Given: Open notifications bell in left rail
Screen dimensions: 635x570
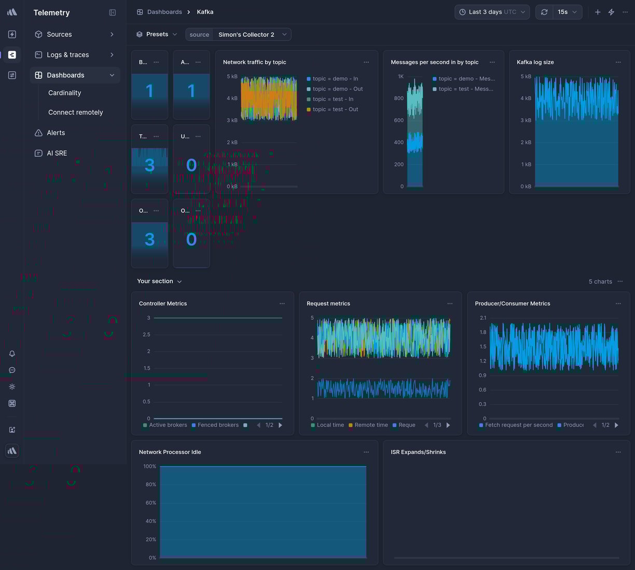Looking at the screenshot, I should 12,353.
